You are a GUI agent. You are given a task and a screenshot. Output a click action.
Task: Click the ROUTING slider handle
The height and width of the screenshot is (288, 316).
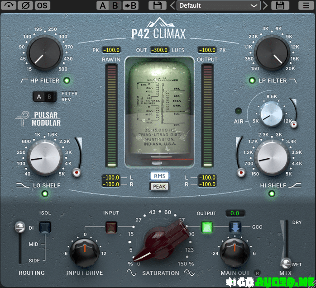click(20, 227)
